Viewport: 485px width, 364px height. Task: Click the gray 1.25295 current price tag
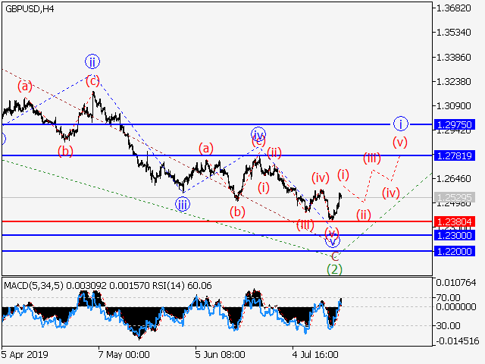point(455,197)
